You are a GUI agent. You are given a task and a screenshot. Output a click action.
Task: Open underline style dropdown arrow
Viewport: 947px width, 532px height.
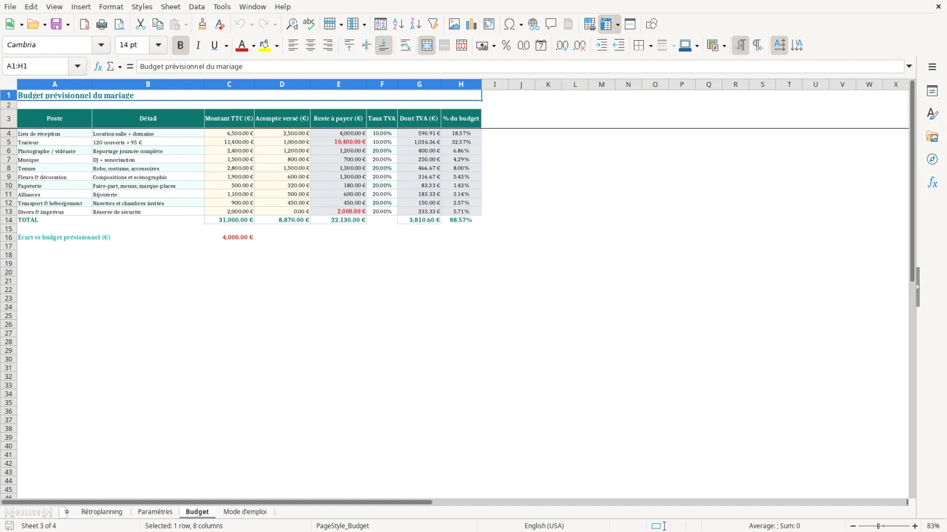(226, 46)
